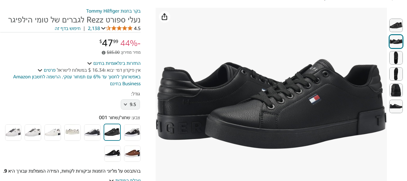Expand shipping to Israel details chevron
The height and width of the screenshot is (181, 407).
(x=40, y=70)
